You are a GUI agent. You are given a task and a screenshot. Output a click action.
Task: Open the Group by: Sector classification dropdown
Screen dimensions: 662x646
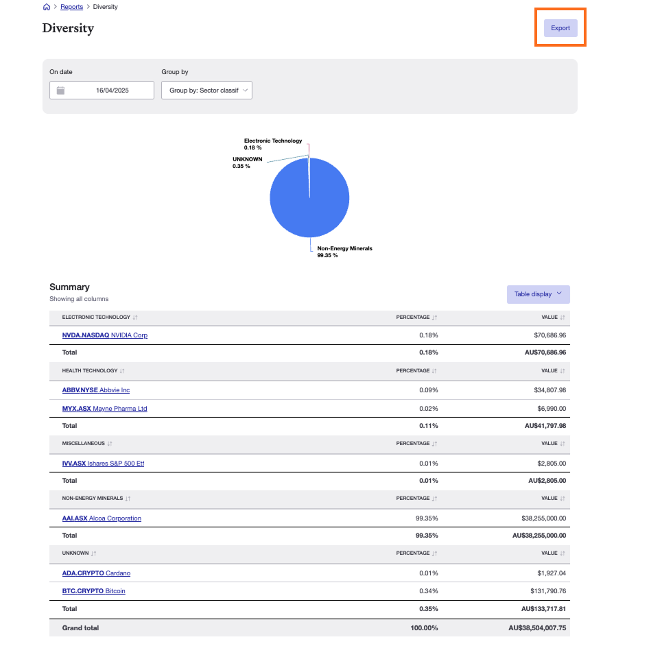206,90
